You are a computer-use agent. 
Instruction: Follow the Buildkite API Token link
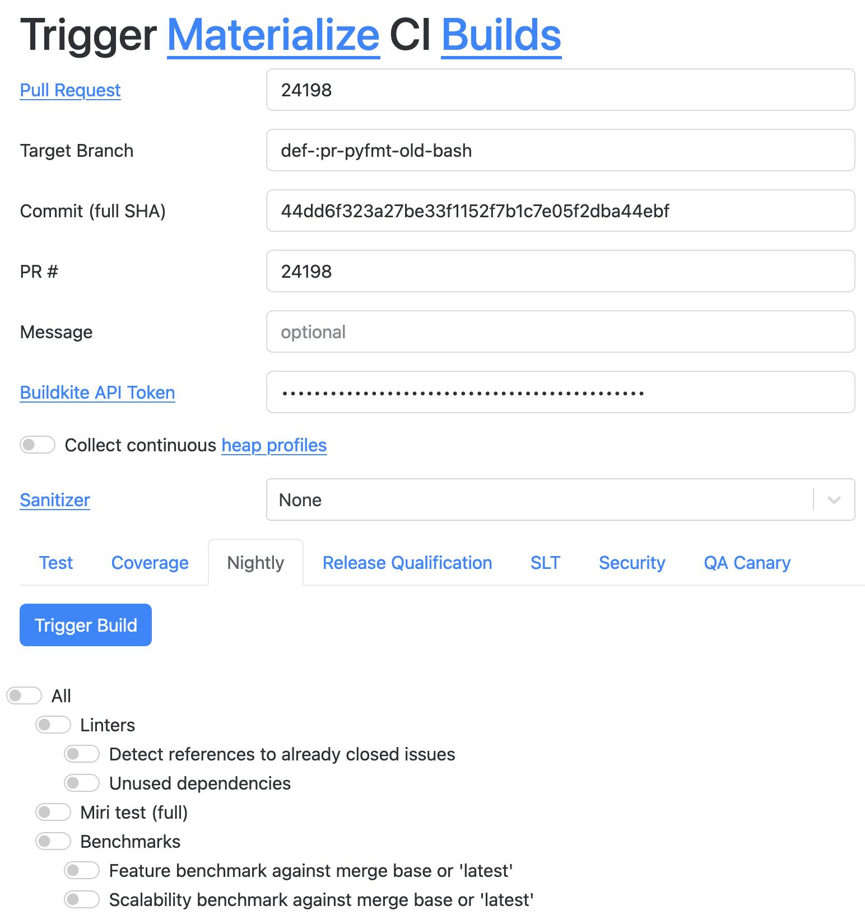pyautogui.click(x=97, y=393)
